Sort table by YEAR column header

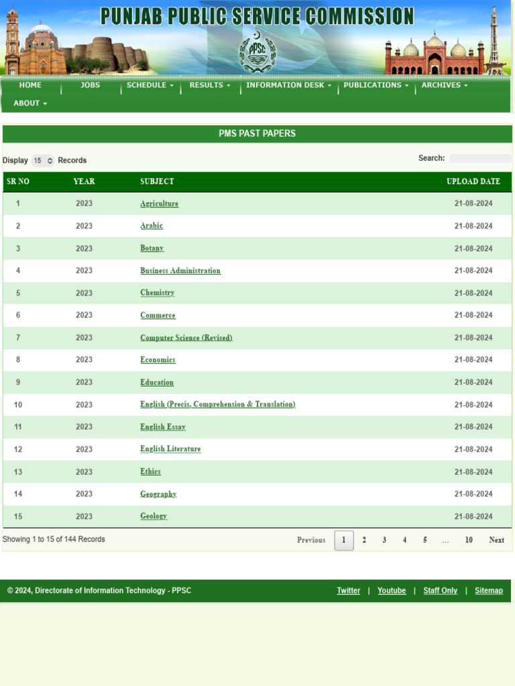pyautogui.click(x=84, y=181)
